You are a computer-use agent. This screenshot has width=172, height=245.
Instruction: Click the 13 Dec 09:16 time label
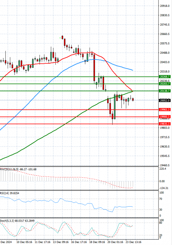[61, 242]
